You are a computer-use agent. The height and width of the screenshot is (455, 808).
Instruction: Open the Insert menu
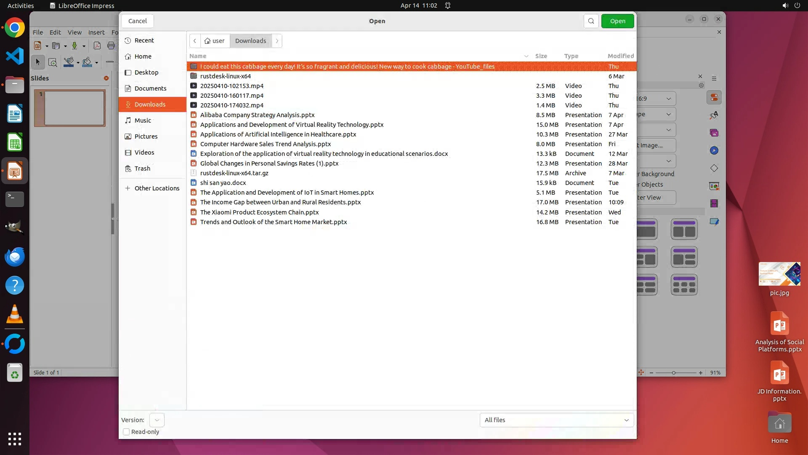[96, 32]
